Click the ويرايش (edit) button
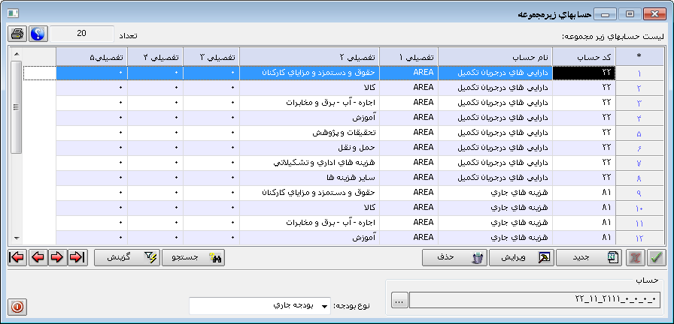The height and width of the screenshot is (324, 674). point(520,257)
